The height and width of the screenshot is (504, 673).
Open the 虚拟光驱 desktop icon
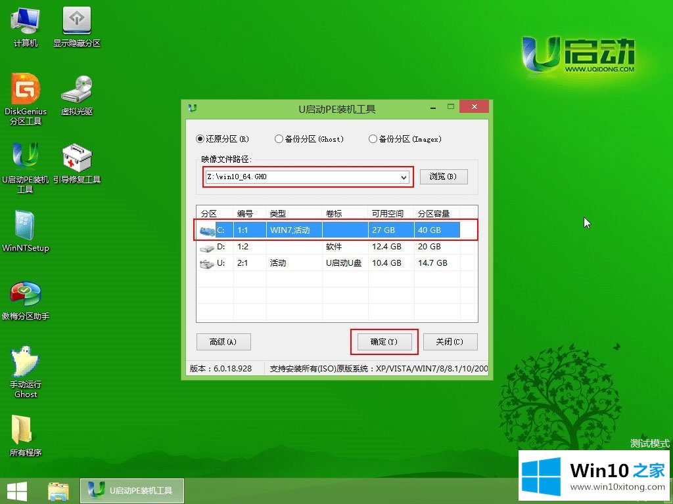pos(77,95)
